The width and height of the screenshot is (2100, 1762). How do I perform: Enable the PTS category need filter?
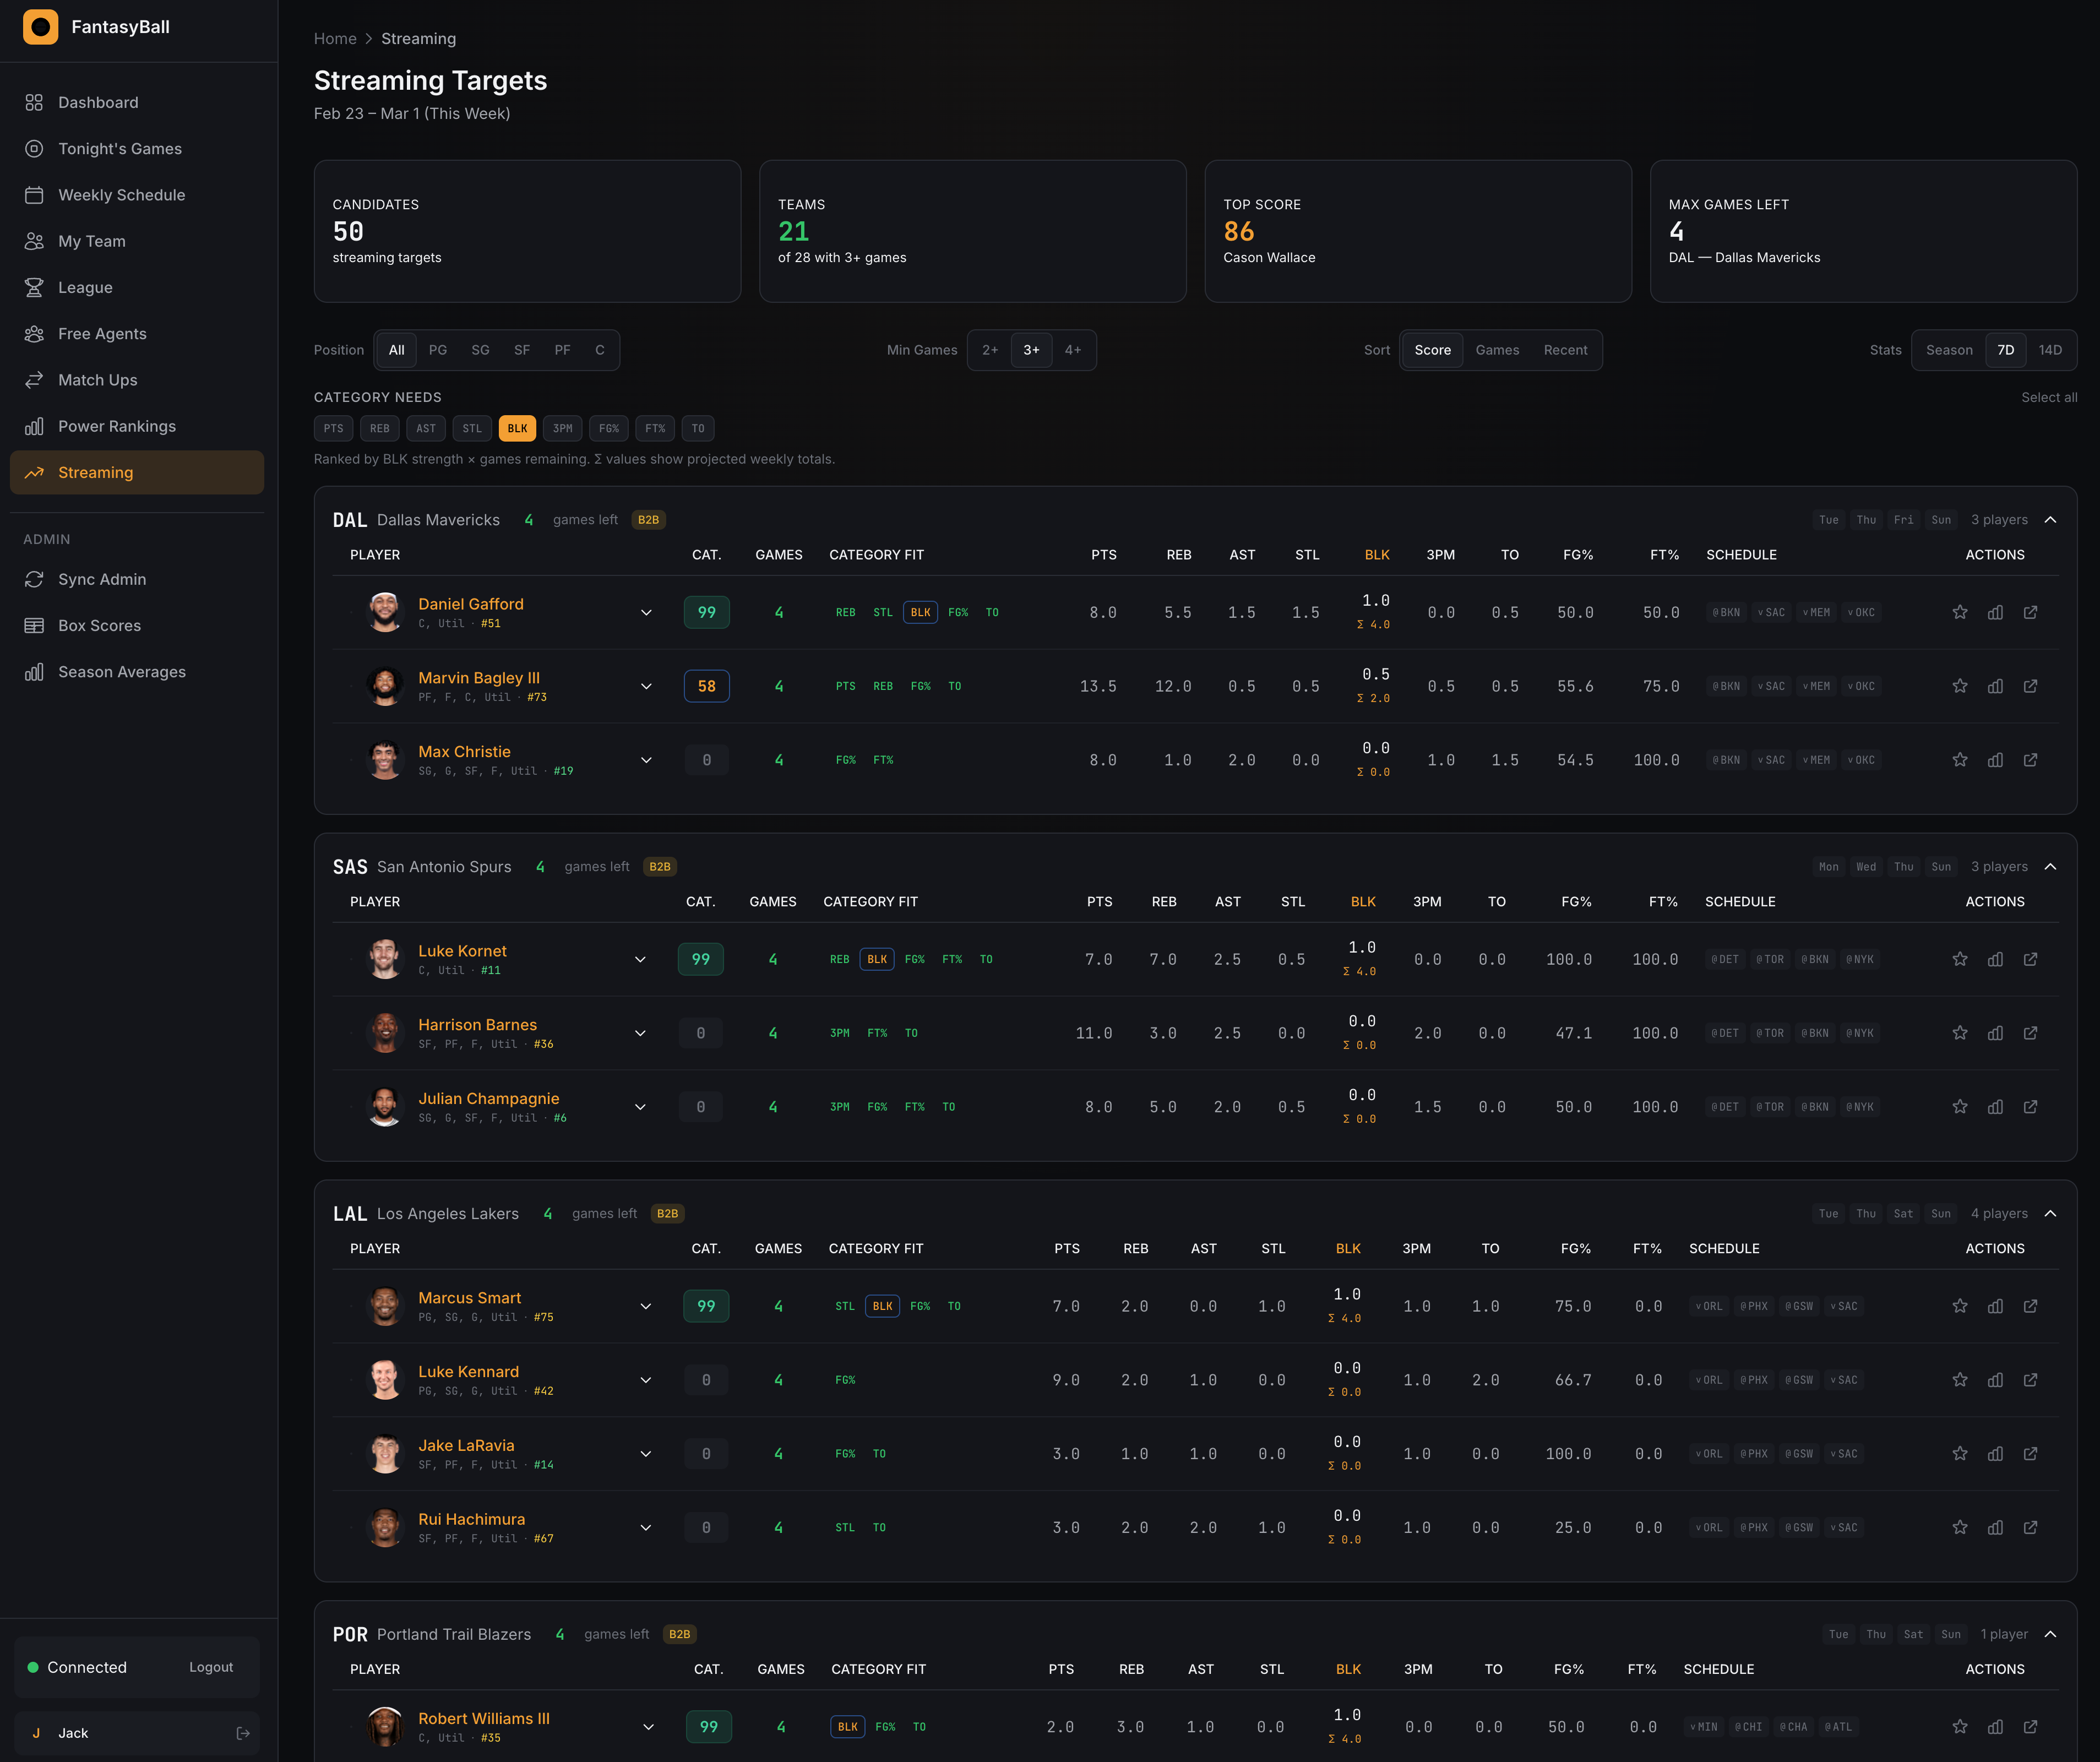coord(333,428)
